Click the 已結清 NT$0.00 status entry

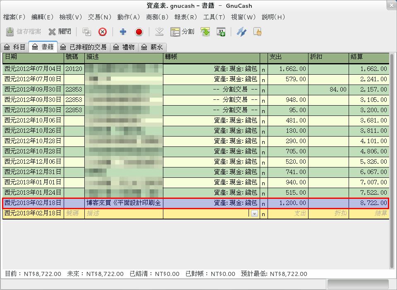[154, 274]
